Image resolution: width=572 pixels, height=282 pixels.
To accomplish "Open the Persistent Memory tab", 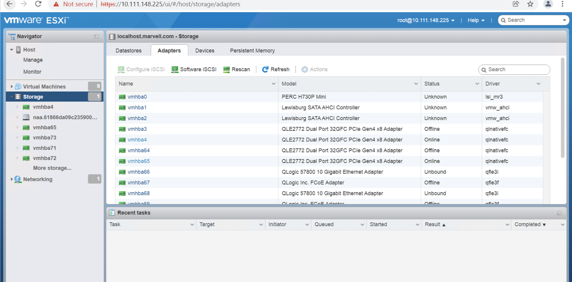I will click(252, 50).
